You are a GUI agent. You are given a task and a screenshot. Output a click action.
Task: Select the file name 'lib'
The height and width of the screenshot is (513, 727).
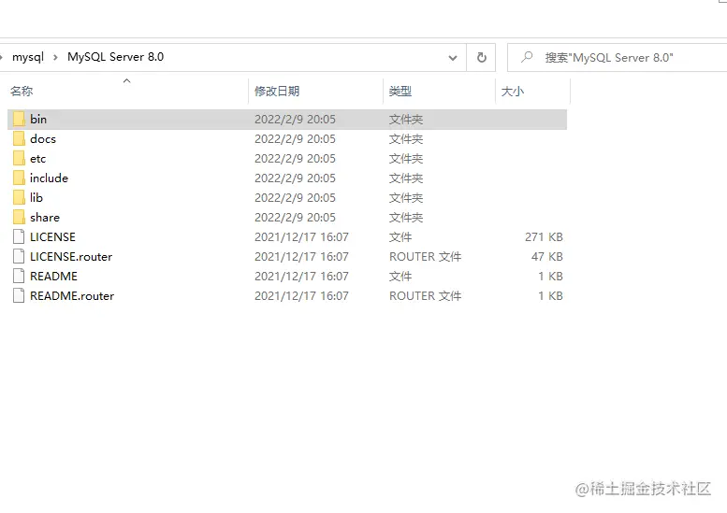pyautogui.click(x=36, y=198)
